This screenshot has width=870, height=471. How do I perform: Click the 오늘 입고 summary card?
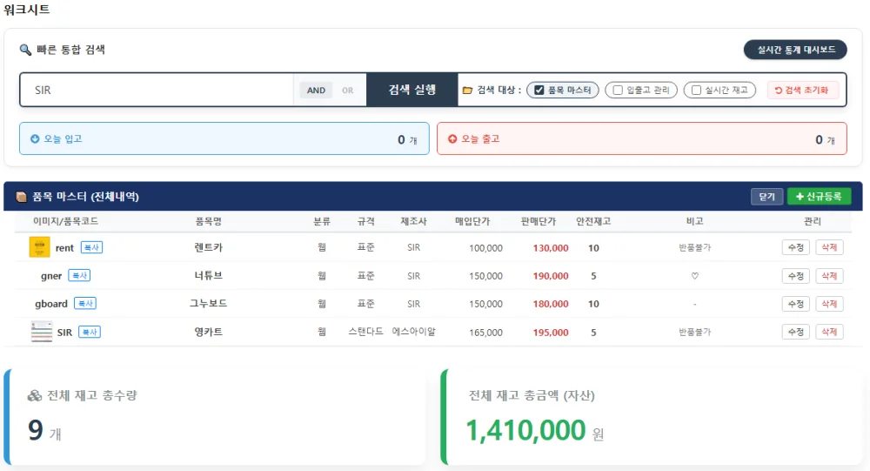tap(224, 138)
